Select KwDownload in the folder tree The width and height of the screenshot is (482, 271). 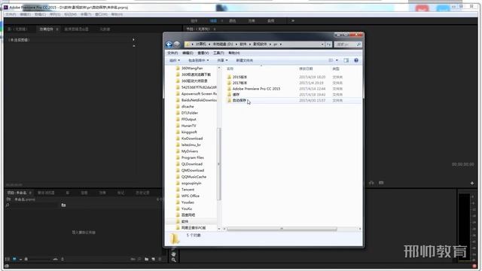coord(192,139)
